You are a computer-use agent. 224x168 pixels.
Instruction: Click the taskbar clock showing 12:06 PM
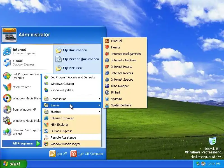click(214, 164)
